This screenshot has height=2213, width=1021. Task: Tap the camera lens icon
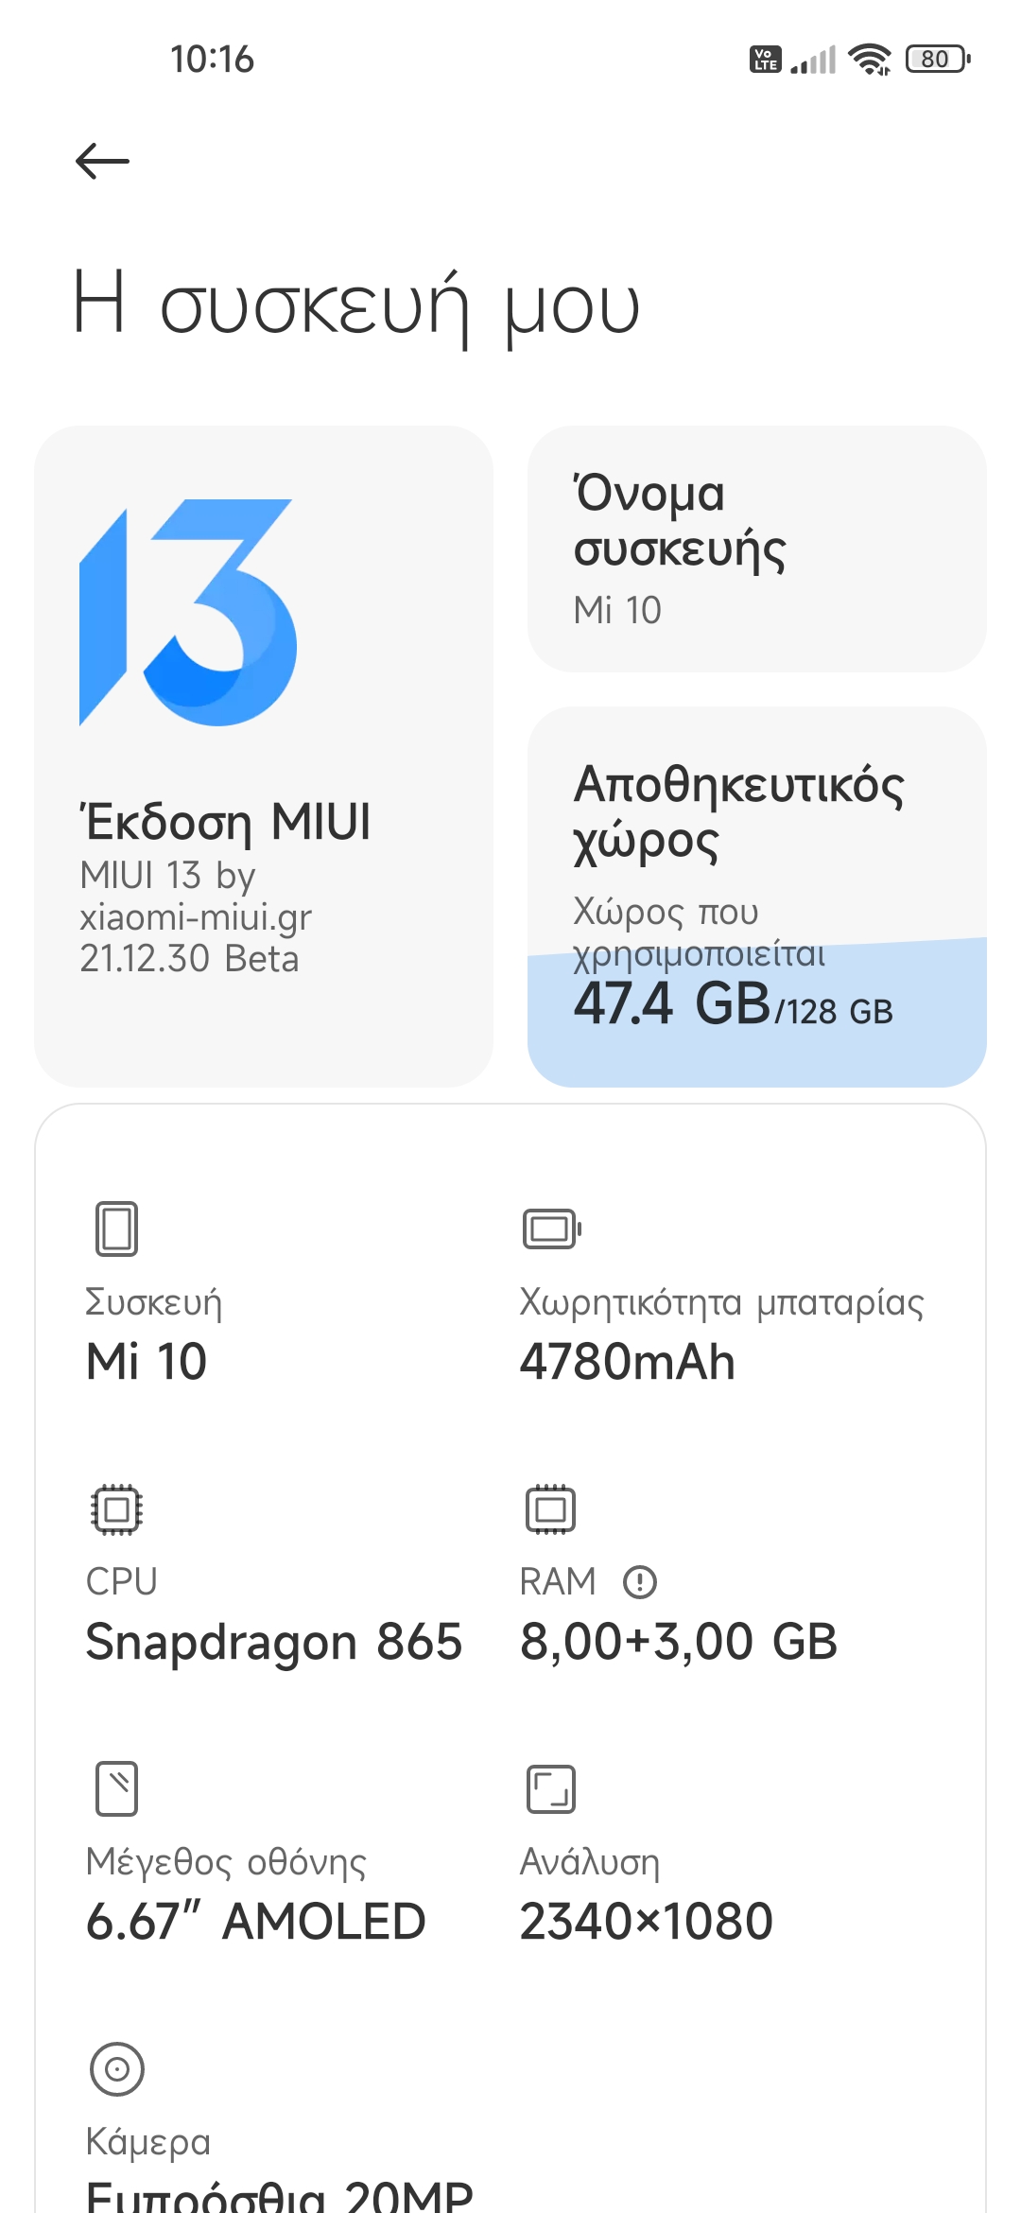point(116,2068)
